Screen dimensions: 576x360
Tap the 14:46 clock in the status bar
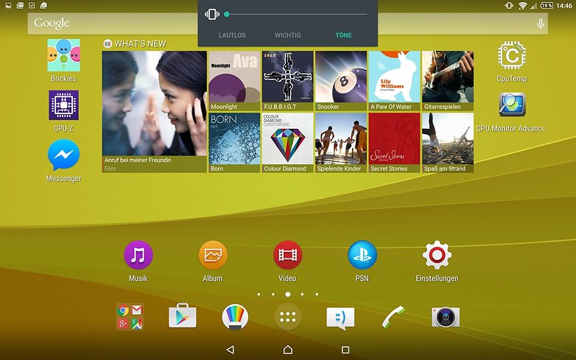564,5
